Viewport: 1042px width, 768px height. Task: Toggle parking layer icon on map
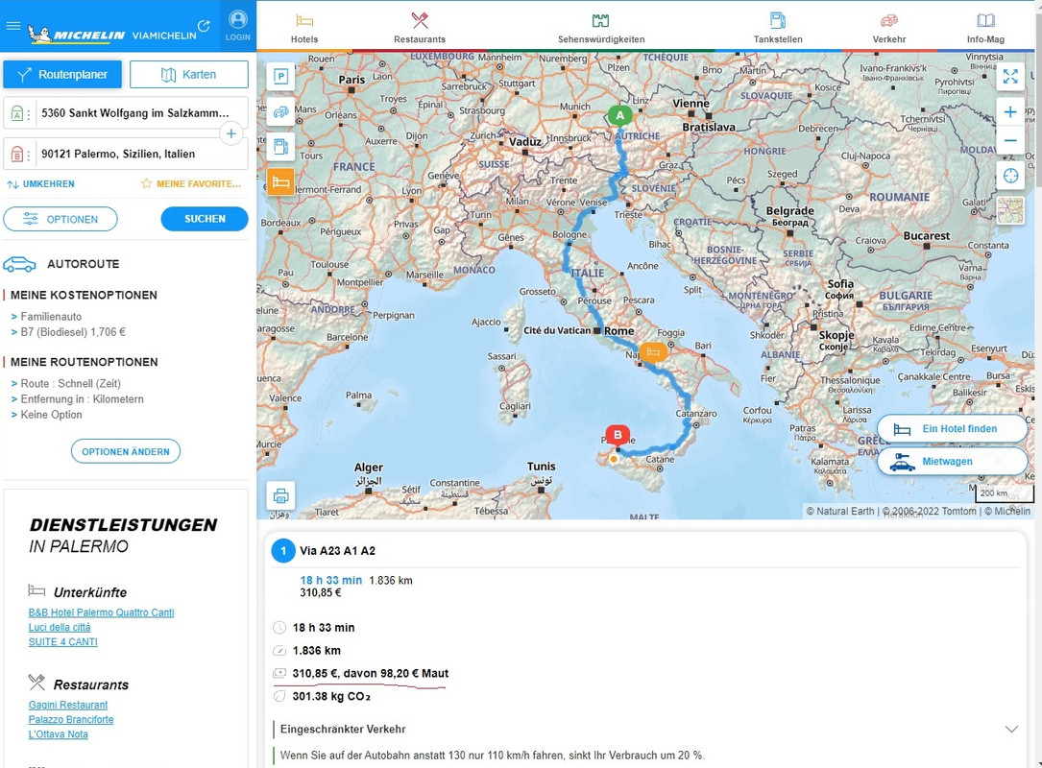(x=281, y=77)
